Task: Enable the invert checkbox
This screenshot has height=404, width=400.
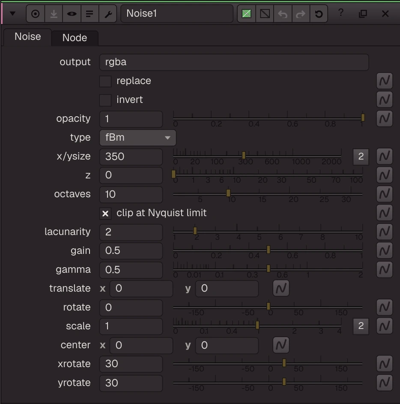Action: (x=105, y=100)
